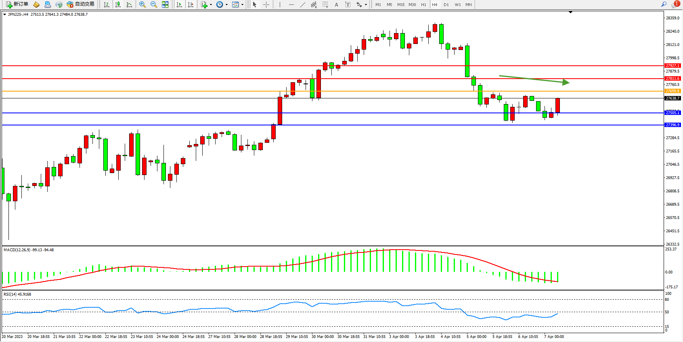This screenshot has height=342, width=683.
Task: Open the chart templates dropdown arrow
Action: click(242, 5)
